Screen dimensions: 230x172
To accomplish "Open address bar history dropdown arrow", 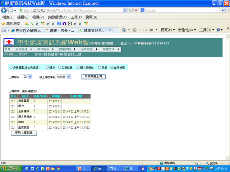I will click(x=125, y=10).
